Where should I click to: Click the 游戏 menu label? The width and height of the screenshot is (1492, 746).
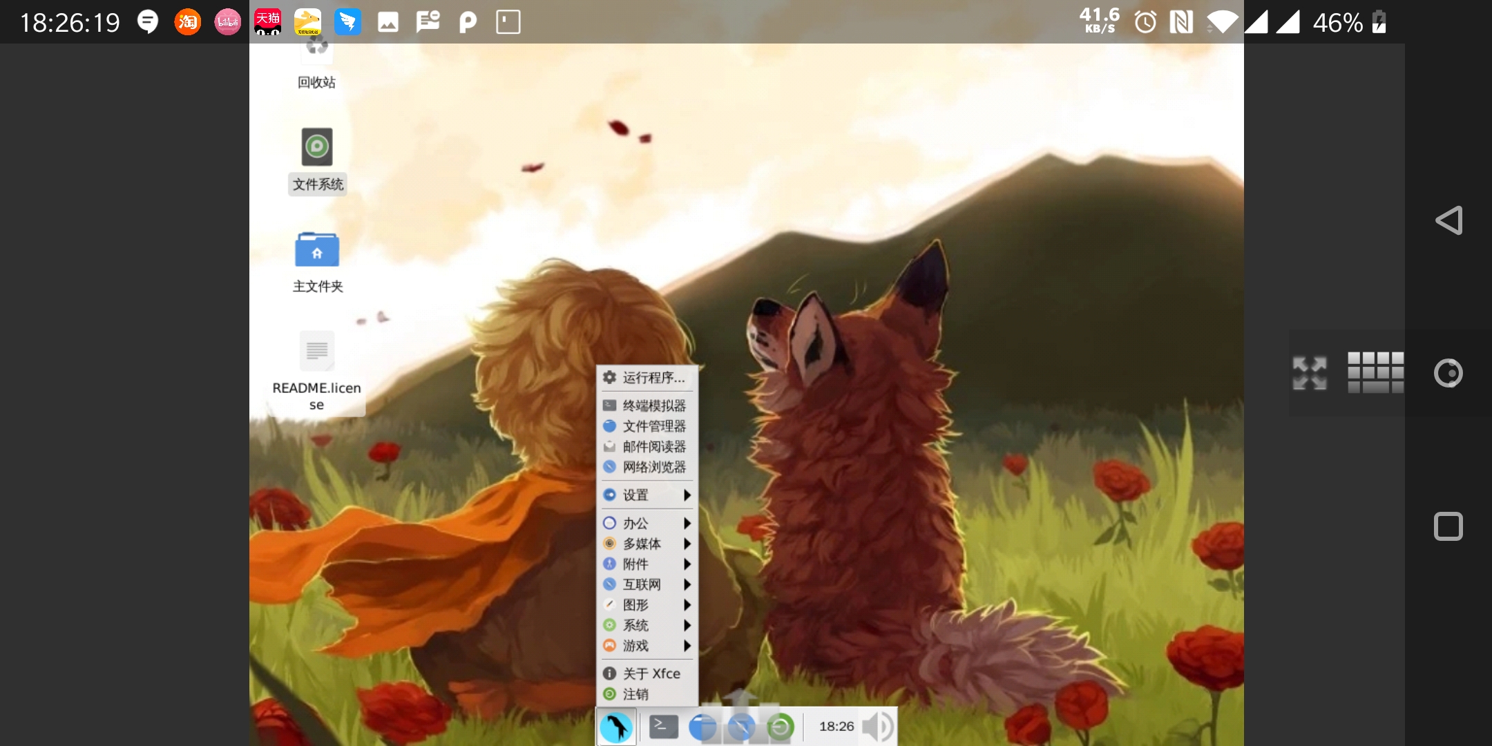(x=635, y=646)
